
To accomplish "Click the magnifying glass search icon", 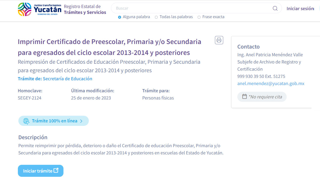I will (x=275, y=8).
